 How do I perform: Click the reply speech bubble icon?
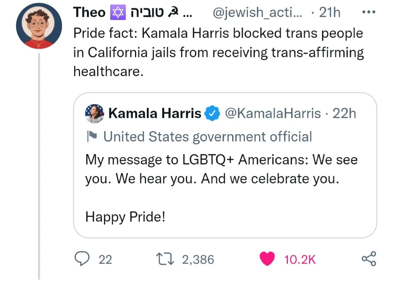pyautogui.click(x=82, y=259)
